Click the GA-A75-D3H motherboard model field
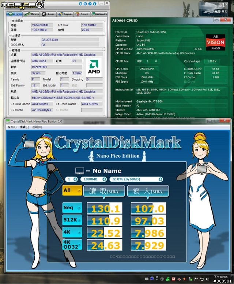Viewport: 234px width, 284px height. pyautogui.click(x=70, y=40)
